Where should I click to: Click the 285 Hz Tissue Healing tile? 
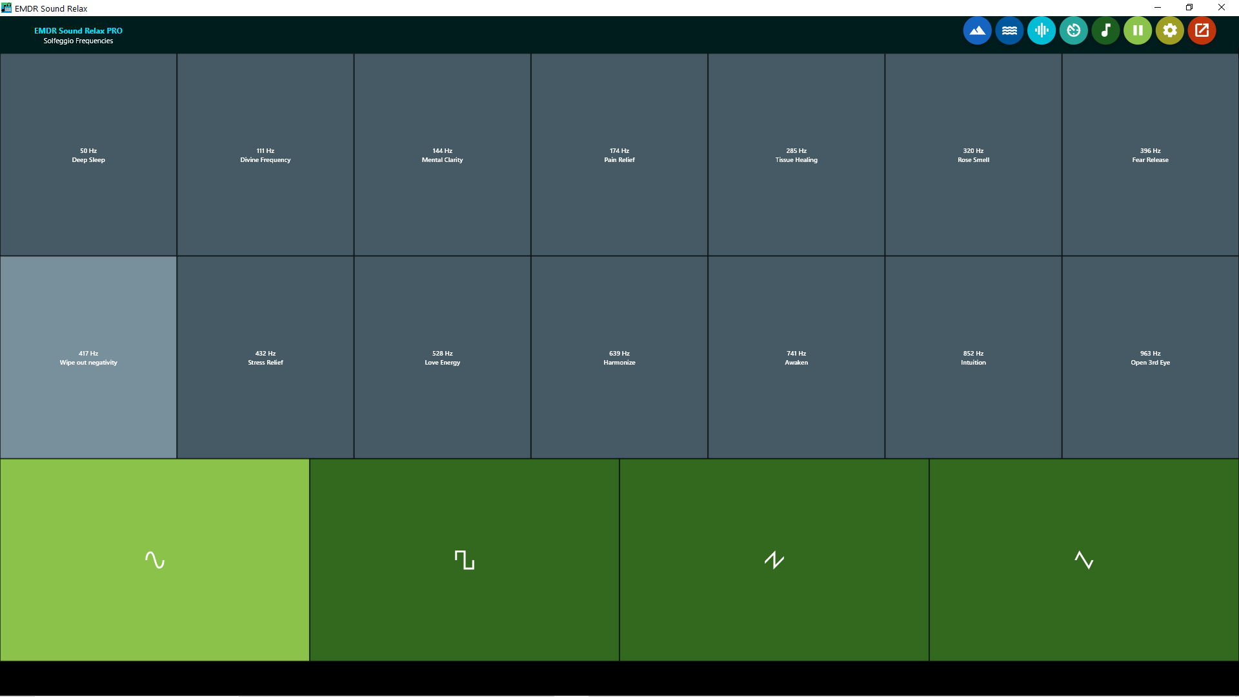[796, 155]
